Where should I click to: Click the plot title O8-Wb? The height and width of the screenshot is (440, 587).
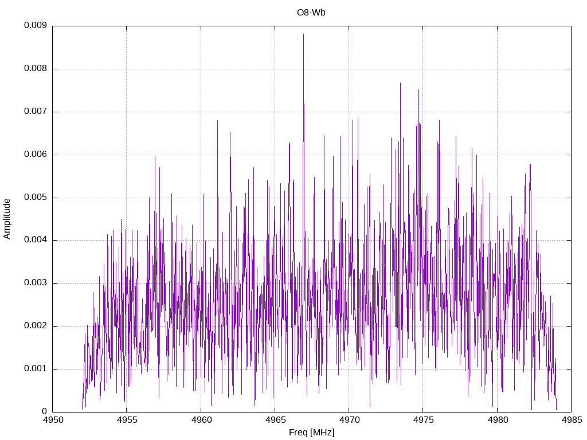click(311, 13)
